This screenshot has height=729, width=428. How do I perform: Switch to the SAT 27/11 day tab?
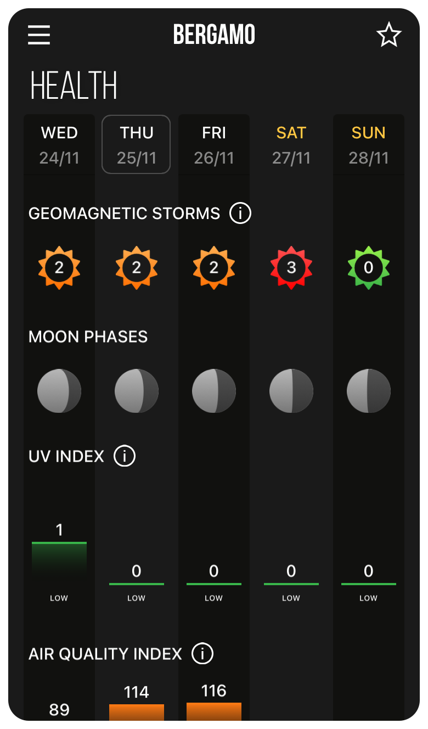[291, 144]
